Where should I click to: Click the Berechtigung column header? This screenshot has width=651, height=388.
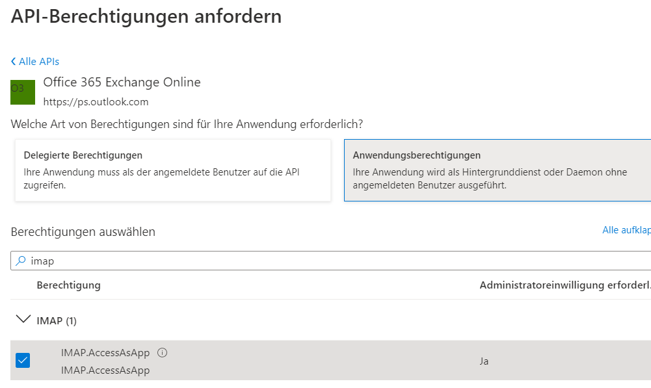[x=68, y=285]
